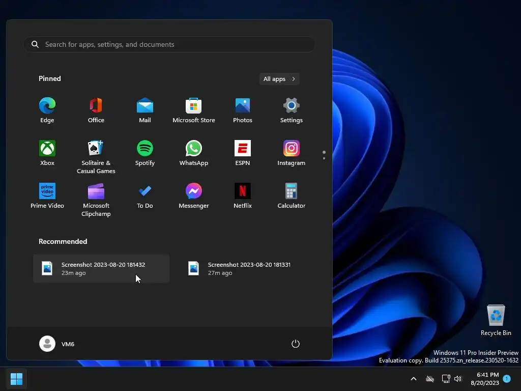This screenshot has height=391, width=521.
Task: Open notification badge in taskbar
Action: [507, 379]
